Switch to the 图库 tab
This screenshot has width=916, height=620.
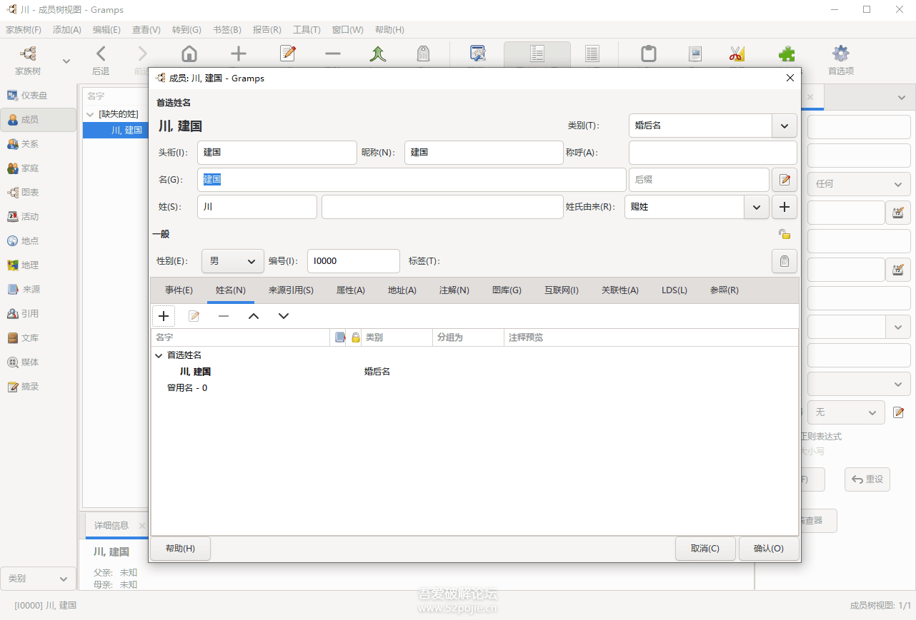[507, 290]
